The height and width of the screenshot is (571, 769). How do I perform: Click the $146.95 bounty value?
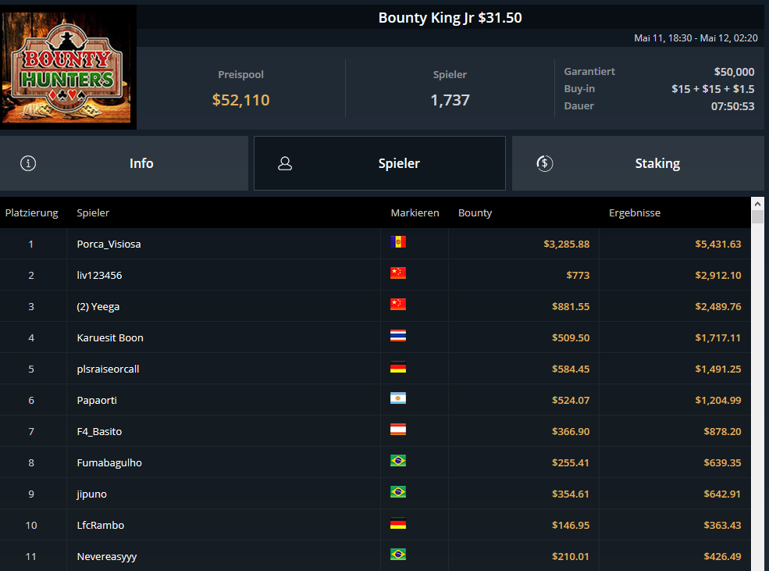(571, 526)
